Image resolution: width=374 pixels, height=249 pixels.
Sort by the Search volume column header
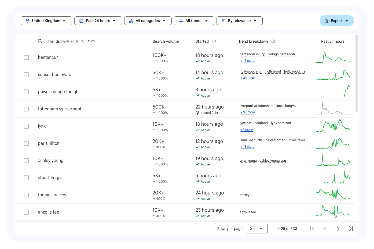[166, 41]
